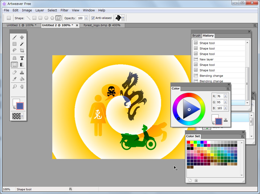The height and width of the screenshot is (194, 260).
Task: Select the Shape tool in toolbox
Action: coord(15,65)
